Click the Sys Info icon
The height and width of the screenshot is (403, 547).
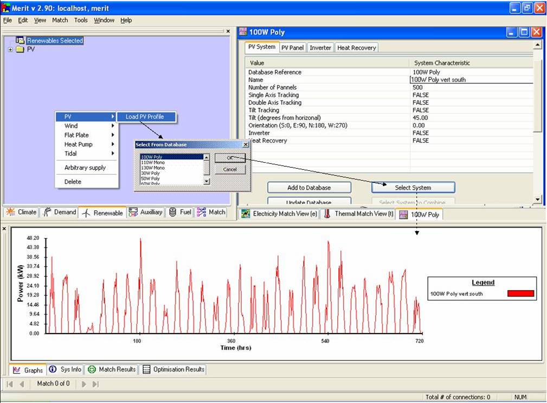click(x=53, y=369)
